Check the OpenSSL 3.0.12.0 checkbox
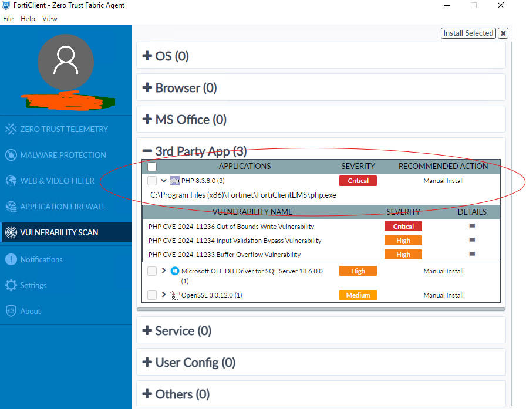The image size is (526, 409). click(x=152, y=295)
